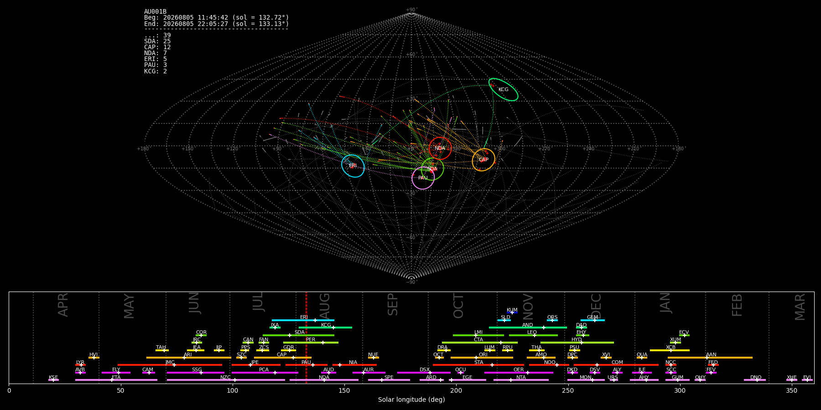Click the STA shower red bar
This screenshot has width=821, height=410.
478,365
